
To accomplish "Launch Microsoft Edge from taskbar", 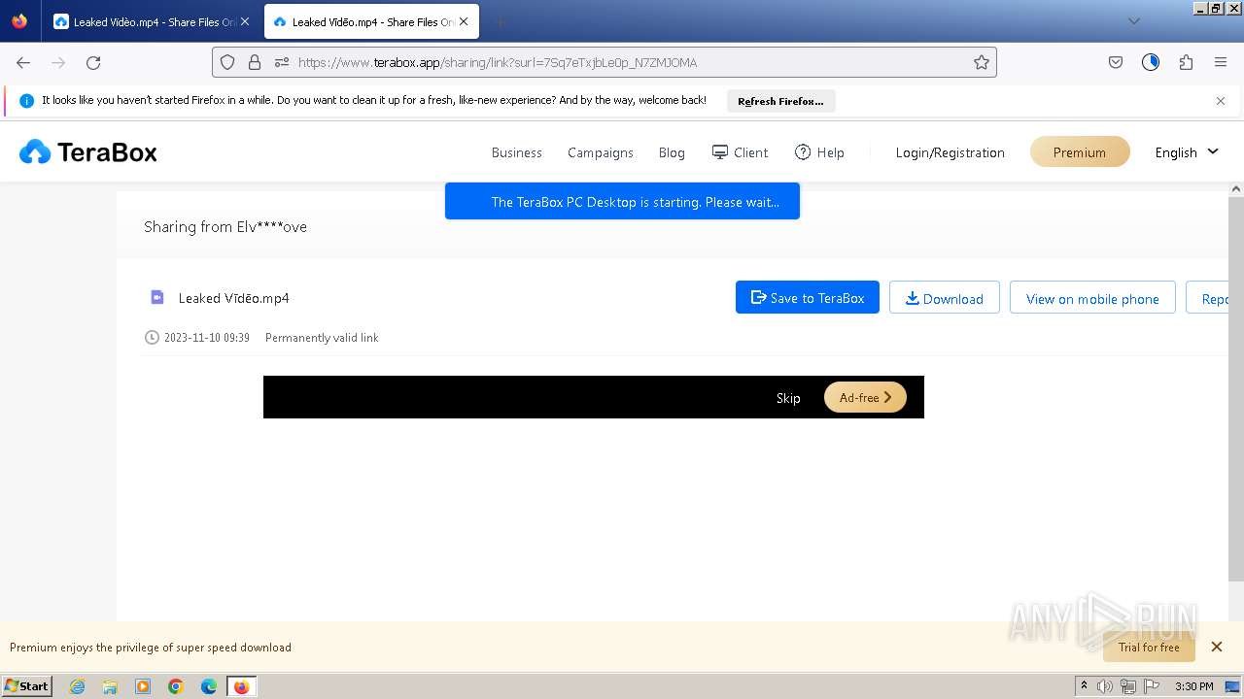I will (x=209, y=686).
